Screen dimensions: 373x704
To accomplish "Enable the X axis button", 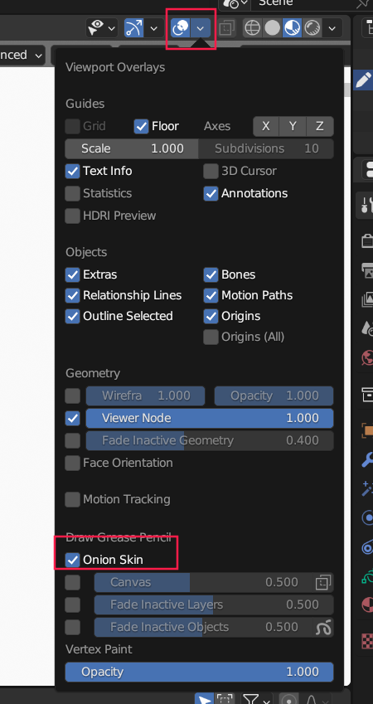I will 266,126.
